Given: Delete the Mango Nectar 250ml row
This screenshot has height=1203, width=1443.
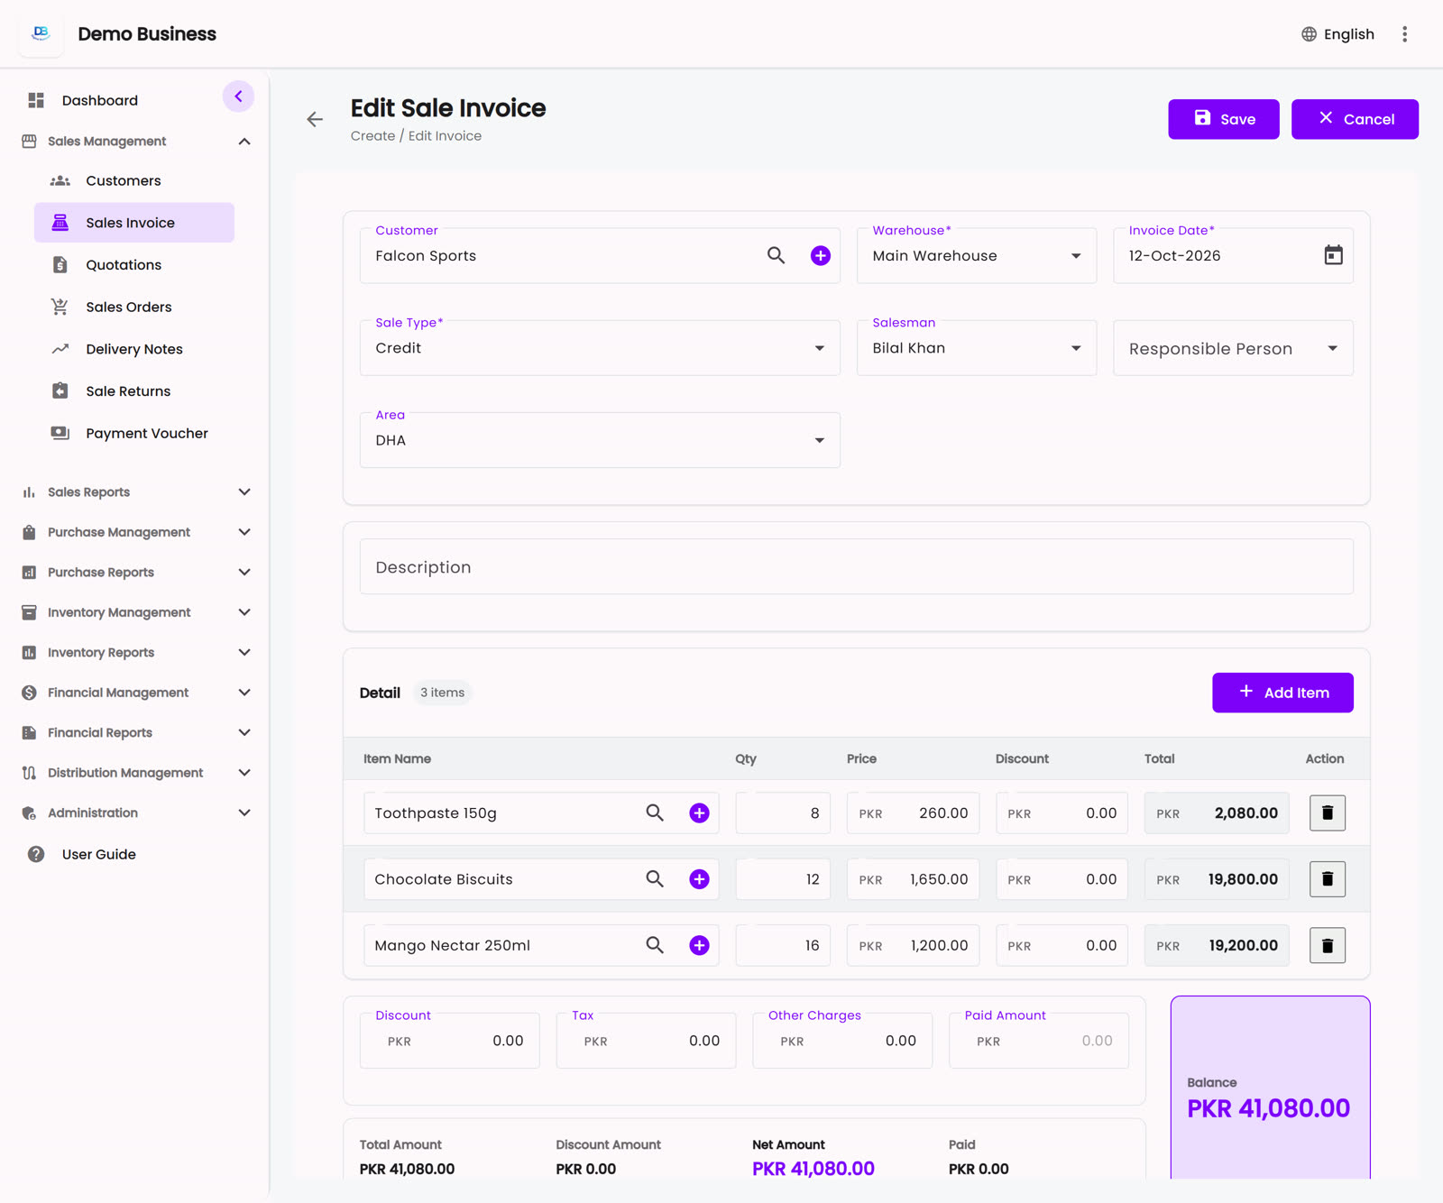Looking at the screenshot, I should pyautogui.click(x=1327, y=945).
